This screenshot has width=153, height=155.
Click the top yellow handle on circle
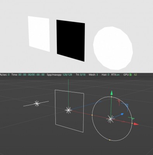[x=112, y=96]
